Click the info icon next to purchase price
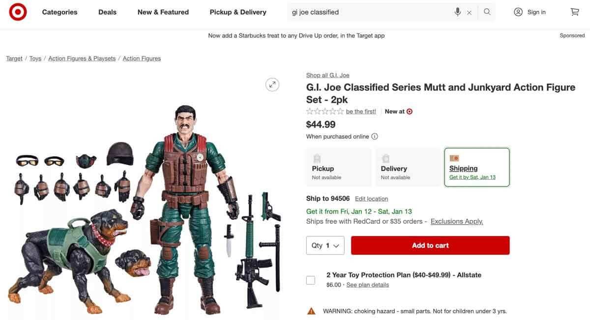The width and height of the screenshot is (590, 320). (x=374, y=136)
